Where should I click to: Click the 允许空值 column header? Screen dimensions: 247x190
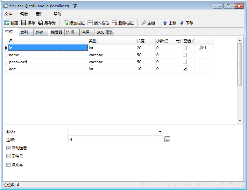coord(185,41)
